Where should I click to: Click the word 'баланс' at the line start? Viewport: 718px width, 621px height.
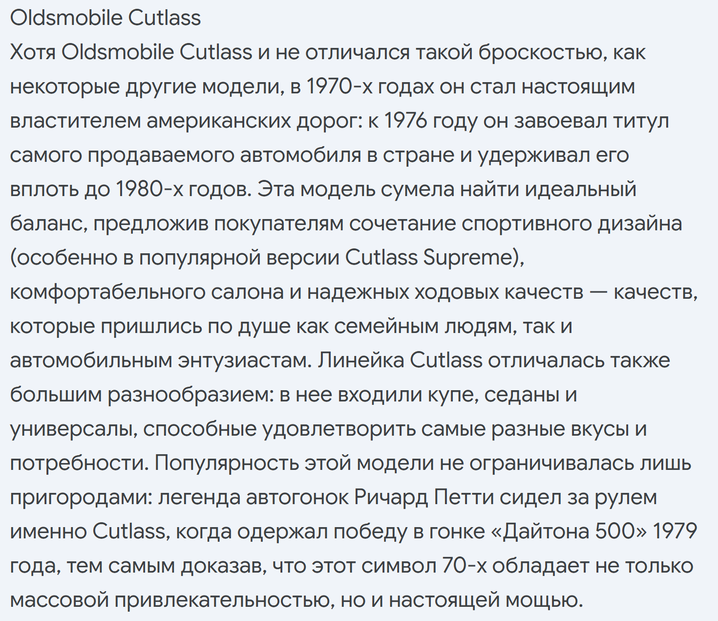click(x=48, y=223)
